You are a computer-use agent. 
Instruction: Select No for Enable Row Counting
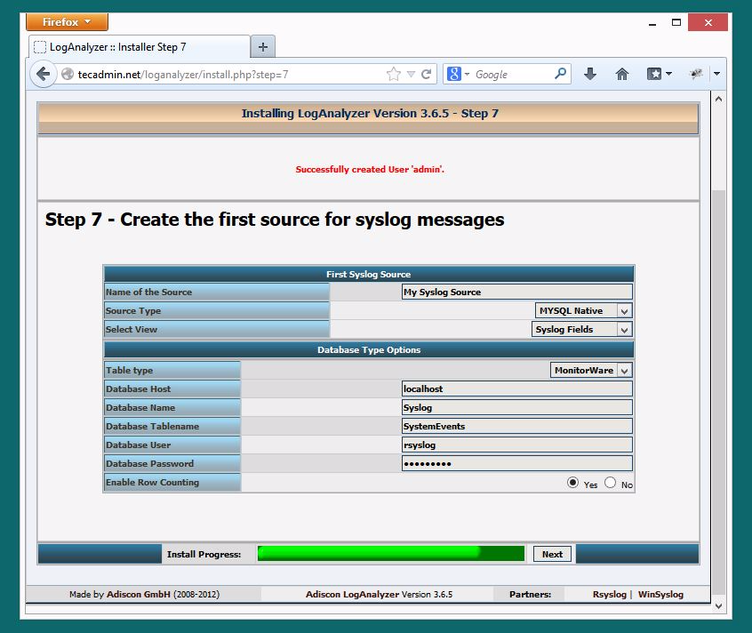coord(610,483)
